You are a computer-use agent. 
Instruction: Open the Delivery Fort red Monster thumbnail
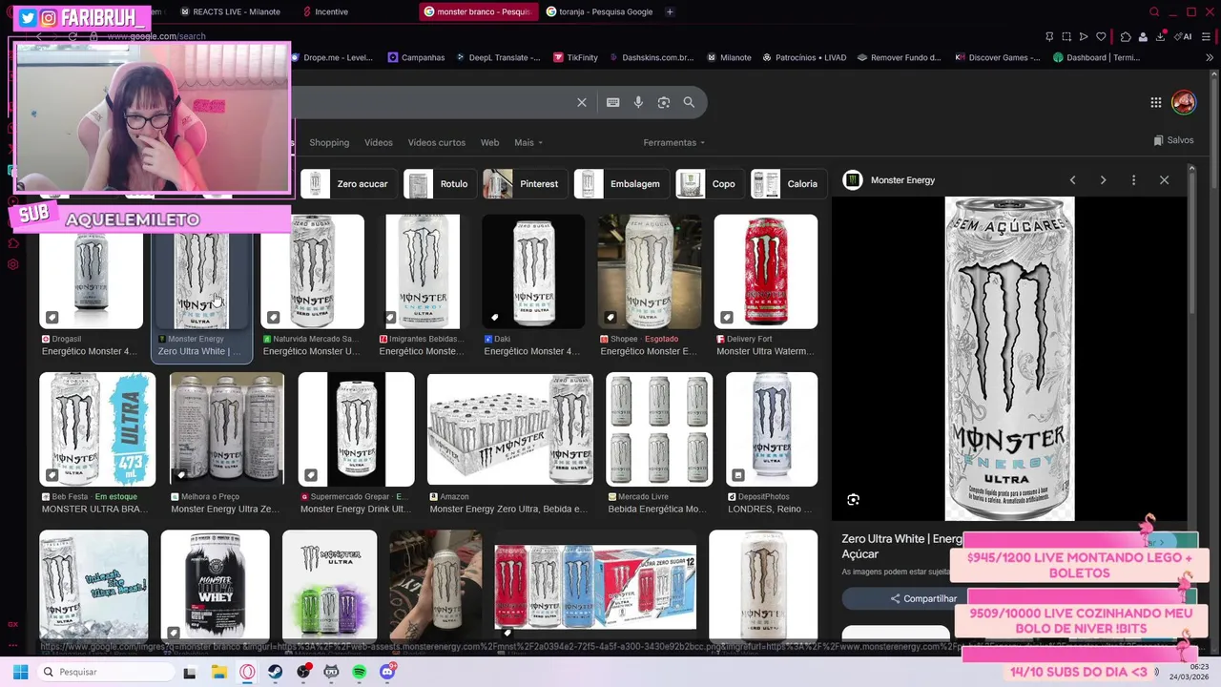[x=766, y=272]
